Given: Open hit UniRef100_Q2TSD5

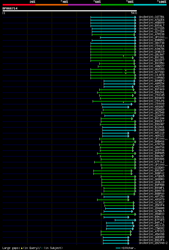Looking at the screenshot, I should [152, 28].
